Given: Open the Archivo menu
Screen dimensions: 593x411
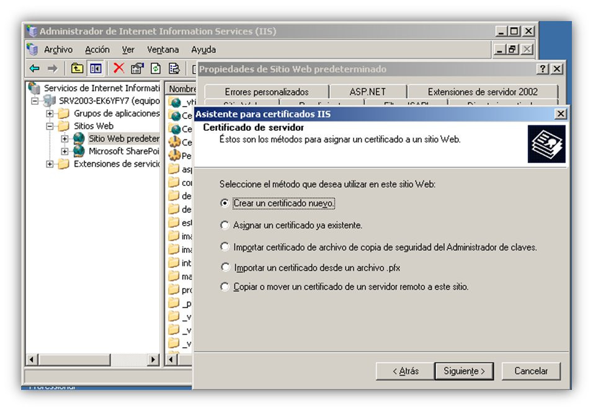Looking at the screenshot, I should click(58, 50).
